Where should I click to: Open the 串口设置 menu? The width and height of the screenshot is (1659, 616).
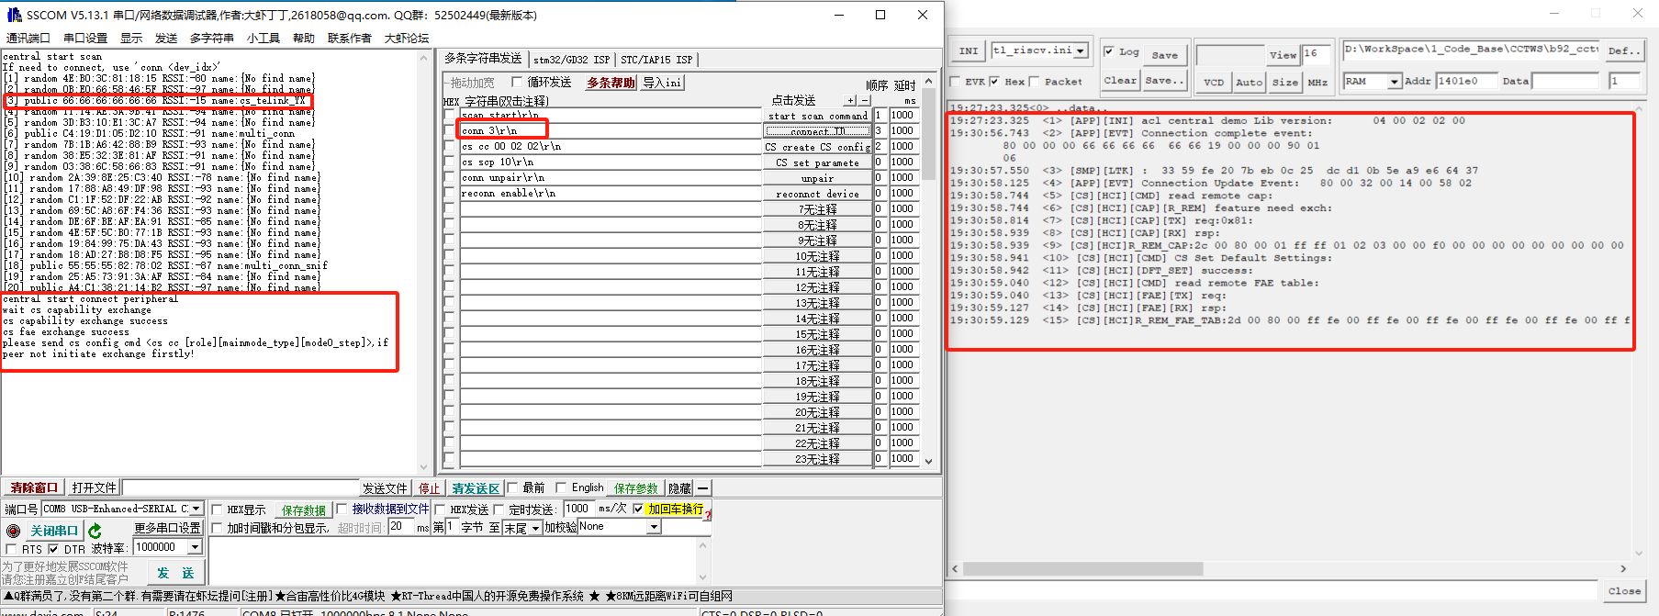(85, 38)
